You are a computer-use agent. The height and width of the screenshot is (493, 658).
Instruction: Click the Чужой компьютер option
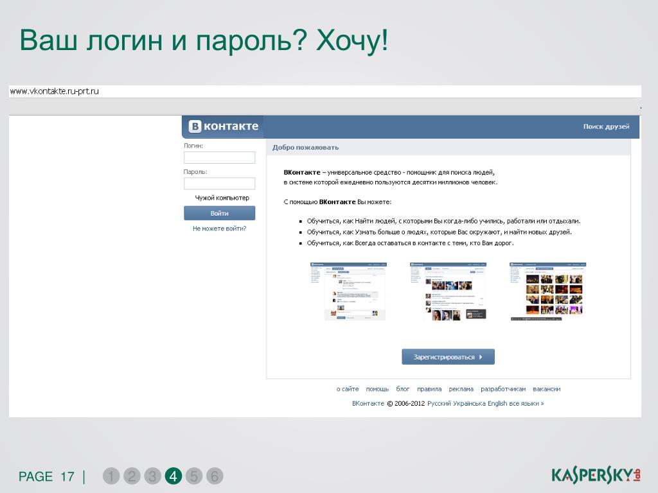click(x=222, y=198)
